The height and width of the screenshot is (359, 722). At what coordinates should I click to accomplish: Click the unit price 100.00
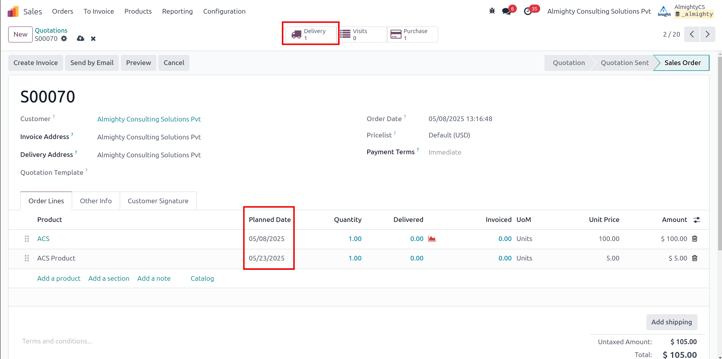[x=609, y=239]
